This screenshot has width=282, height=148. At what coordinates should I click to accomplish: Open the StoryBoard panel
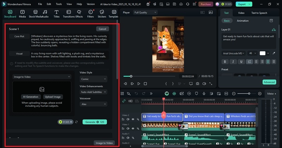(10, 14)
